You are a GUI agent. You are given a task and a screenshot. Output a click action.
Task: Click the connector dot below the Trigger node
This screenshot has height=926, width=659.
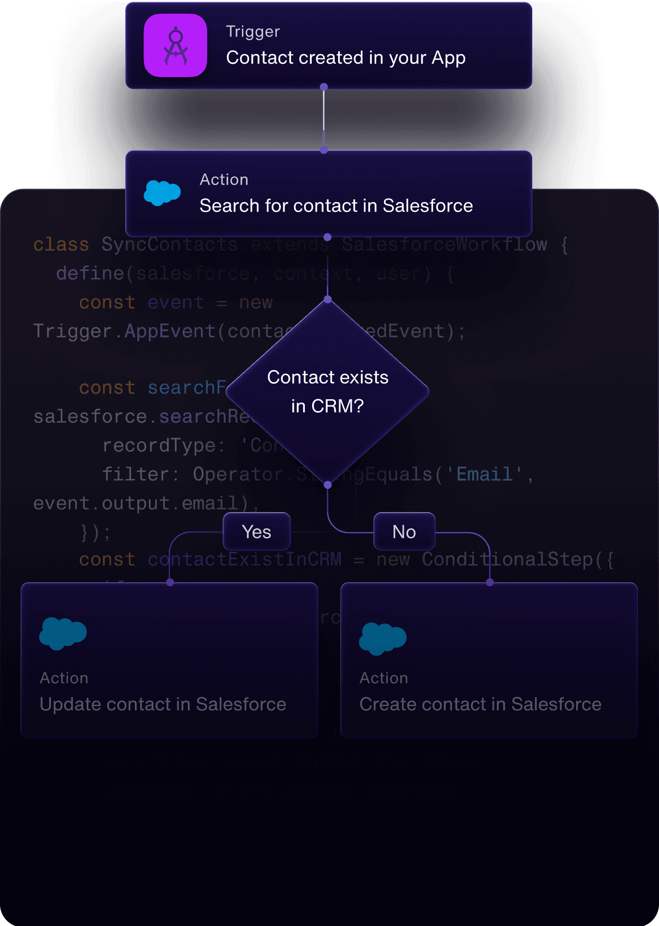coord(324,87)
